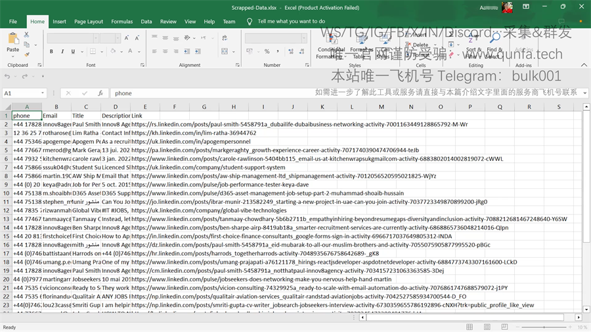Click Tell me what you want to do
This screenshot has width=591, height=332.
click(292, 22)
